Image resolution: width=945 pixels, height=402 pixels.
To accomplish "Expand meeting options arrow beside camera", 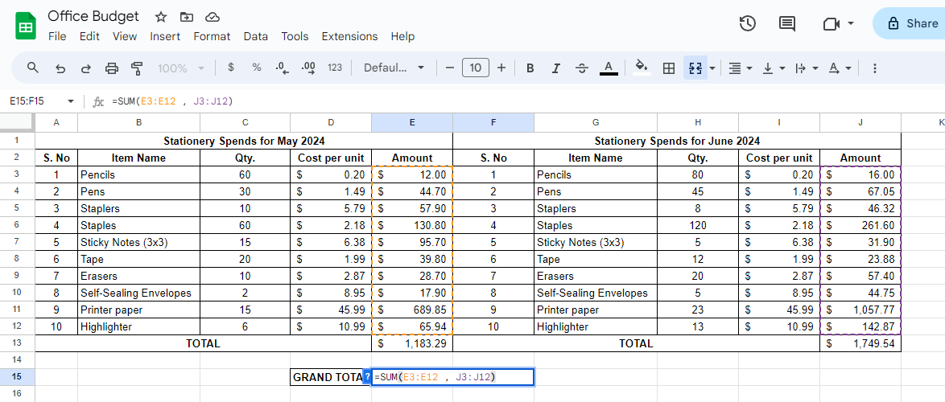I will [850, 23].
